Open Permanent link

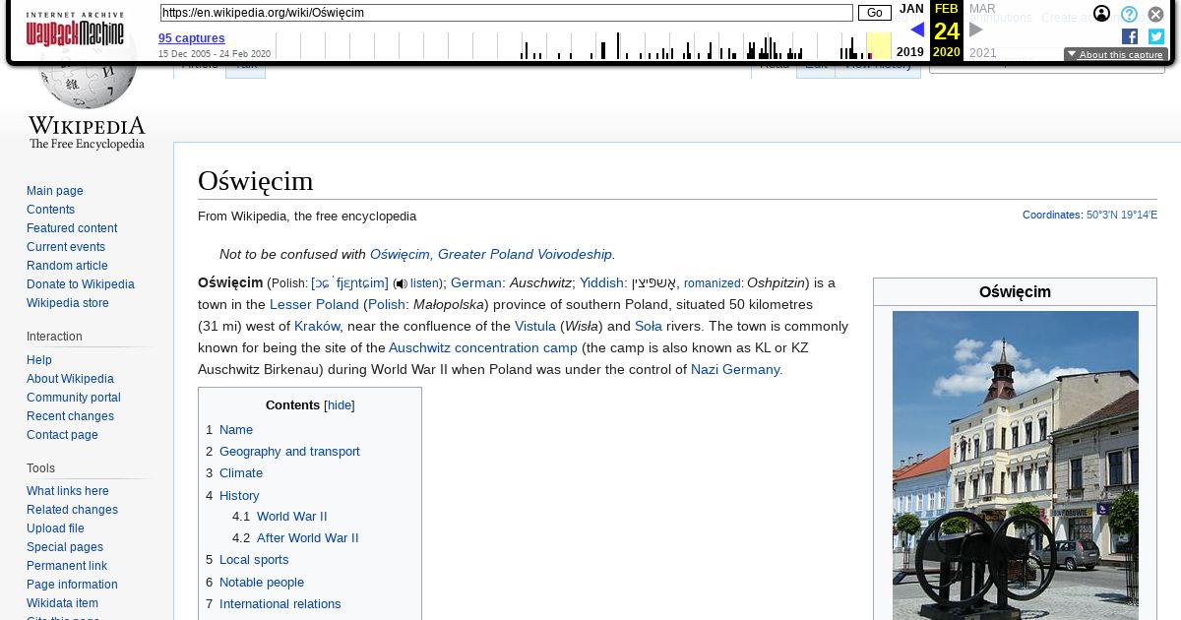(x=67, y=566)
